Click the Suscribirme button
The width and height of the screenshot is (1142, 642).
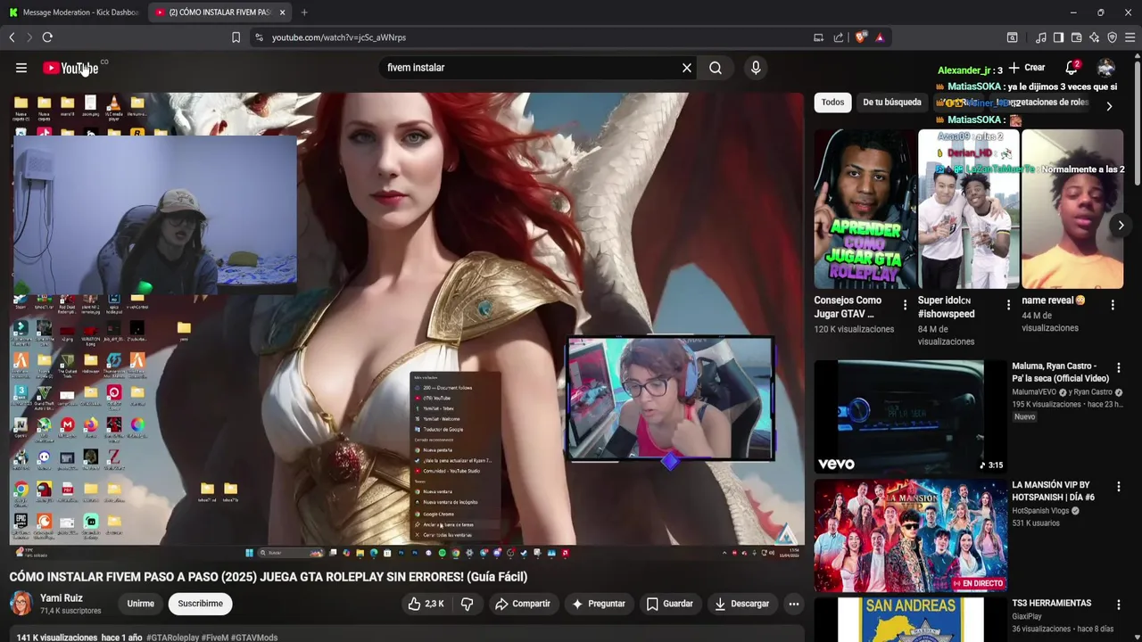click(x=200, y=604)
